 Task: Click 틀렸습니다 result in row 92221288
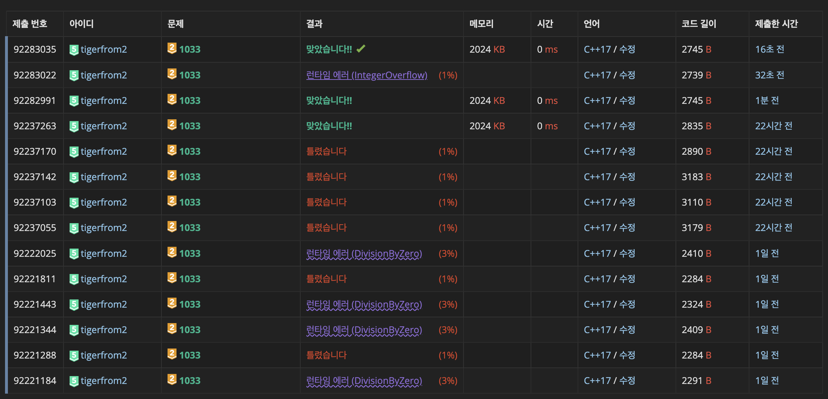coord(326,355)
